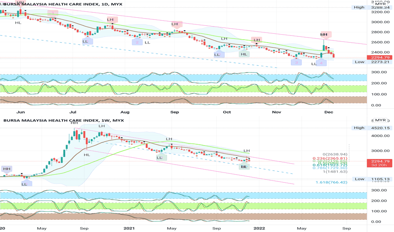Select Fibonacci level 0.786(1729.30)
This screenshot has width=394, height=232.
coord(330,168)
